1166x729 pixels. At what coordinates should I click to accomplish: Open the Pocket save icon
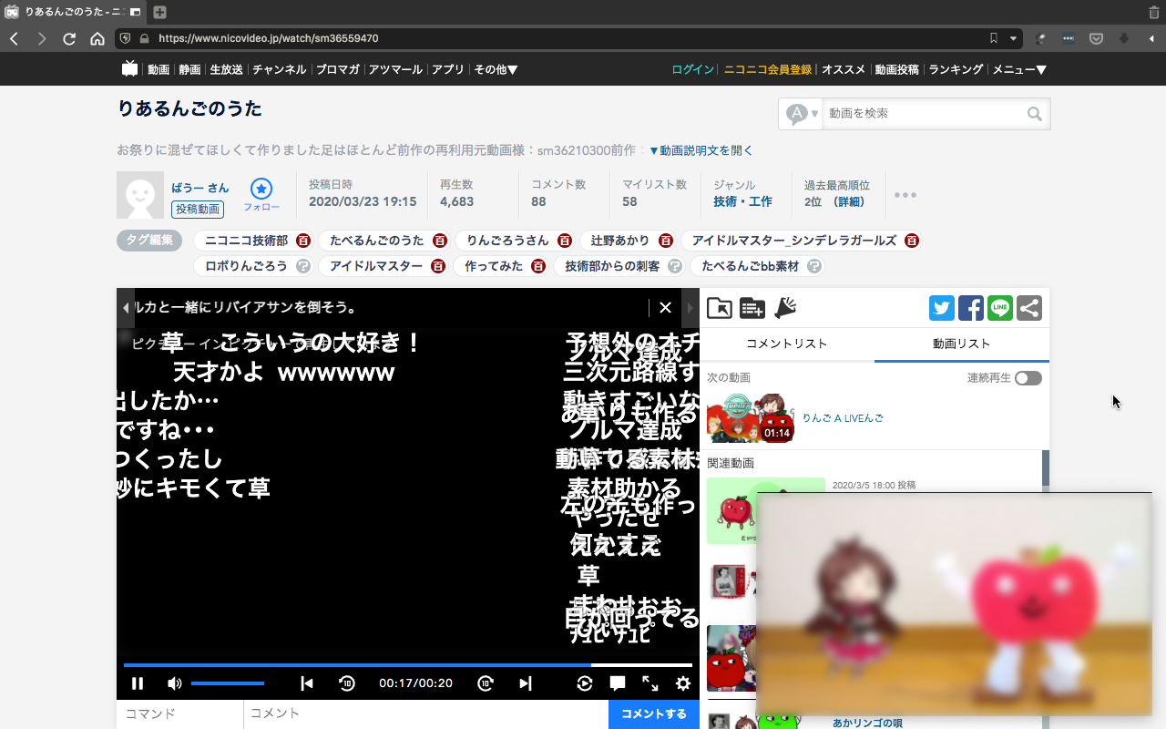(1097, 38)
